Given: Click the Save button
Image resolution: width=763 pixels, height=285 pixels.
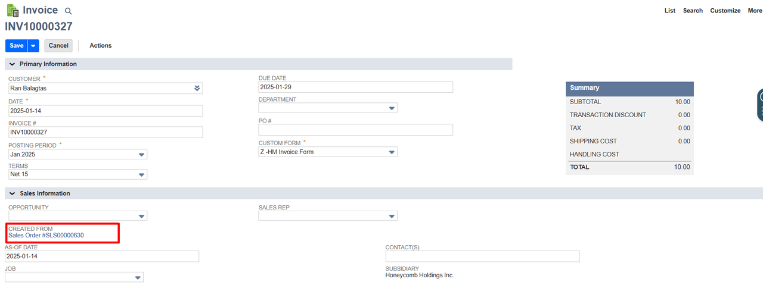Looking at the screenshot, I should pyautogui.click(x=17, y=46).
